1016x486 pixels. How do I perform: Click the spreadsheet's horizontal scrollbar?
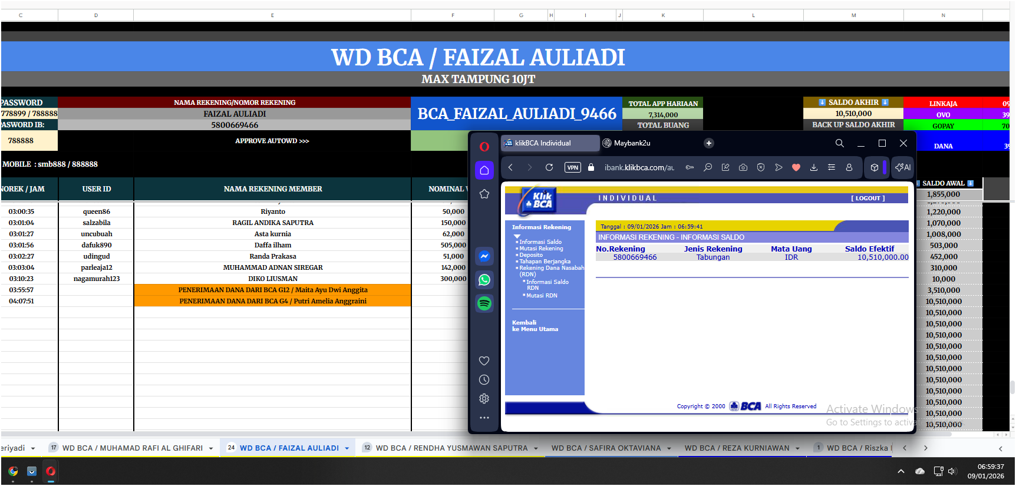click(476, 435)
